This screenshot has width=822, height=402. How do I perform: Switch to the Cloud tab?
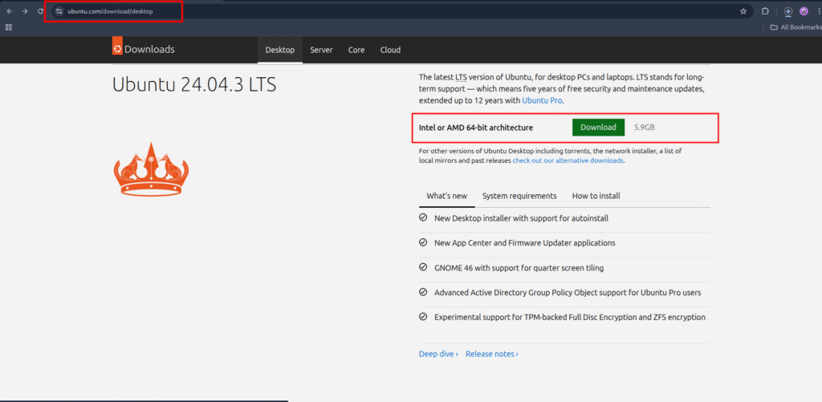coord(390,50)
